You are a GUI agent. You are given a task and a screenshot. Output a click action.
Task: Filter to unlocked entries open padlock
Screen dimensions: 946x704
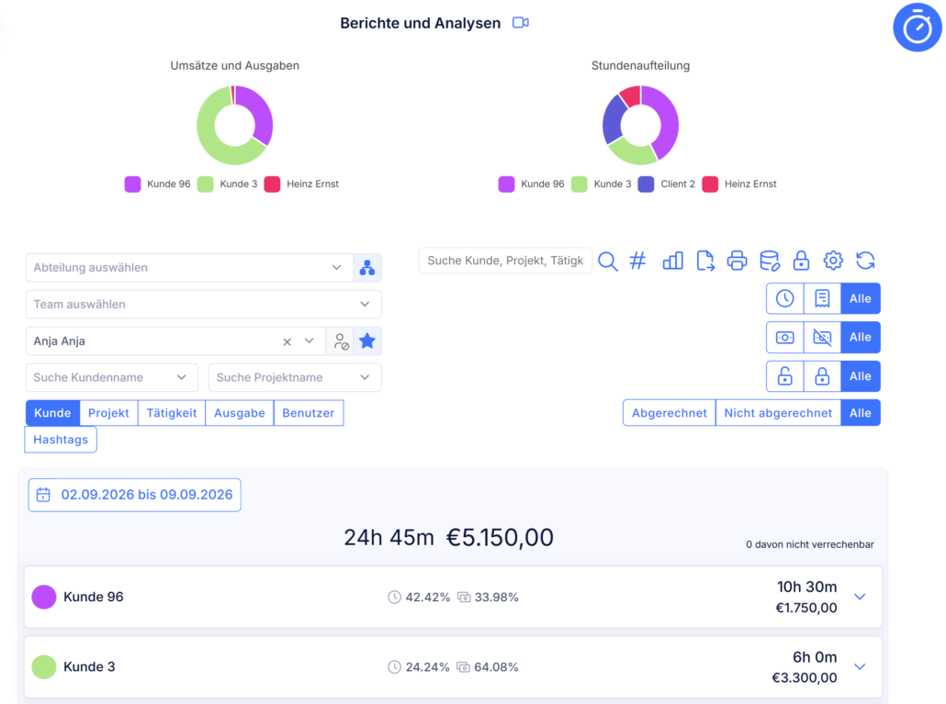pos(785,376)
